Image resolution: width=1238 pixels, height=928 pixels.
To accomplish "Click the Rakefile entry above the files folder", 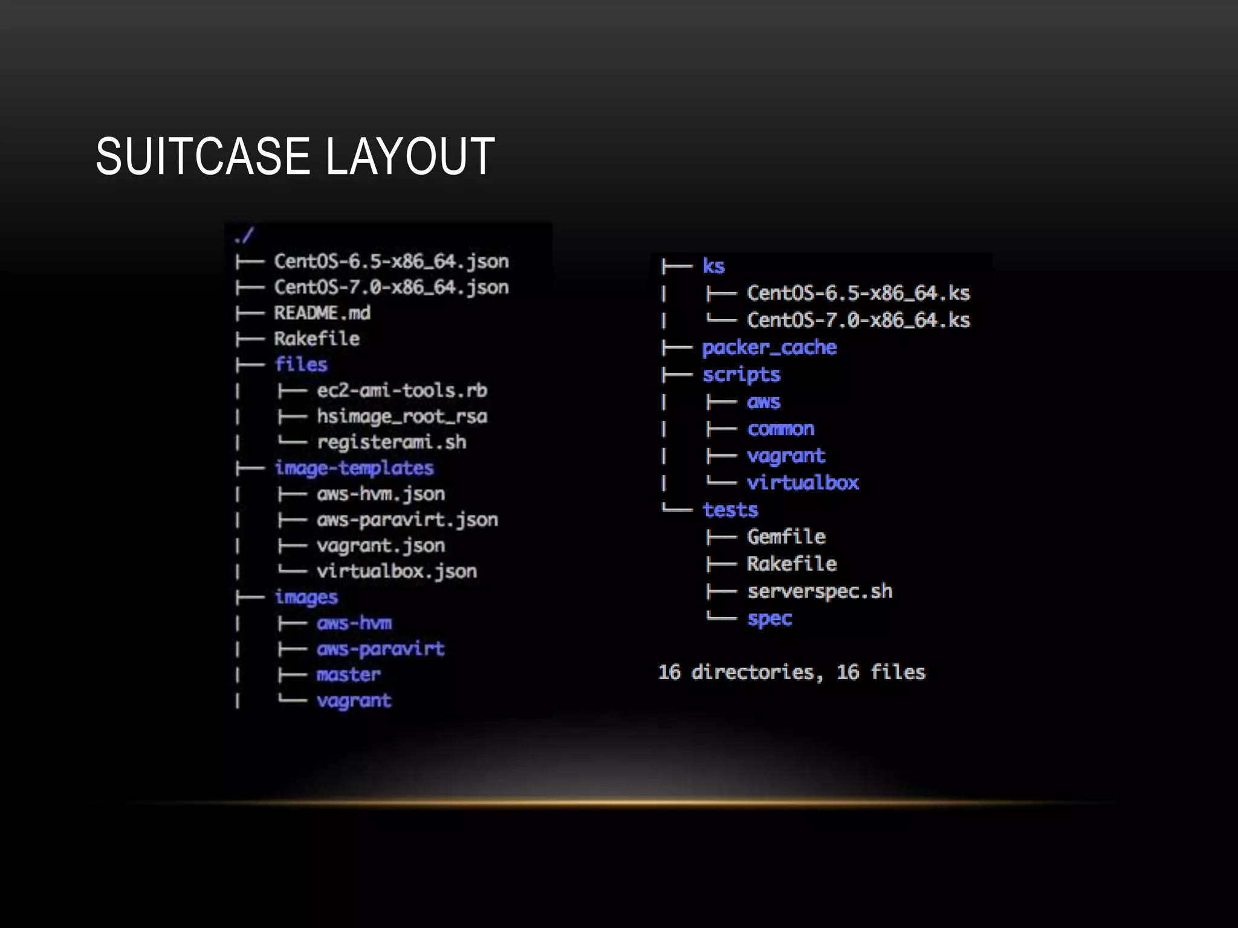I will [x=317, y=339].
